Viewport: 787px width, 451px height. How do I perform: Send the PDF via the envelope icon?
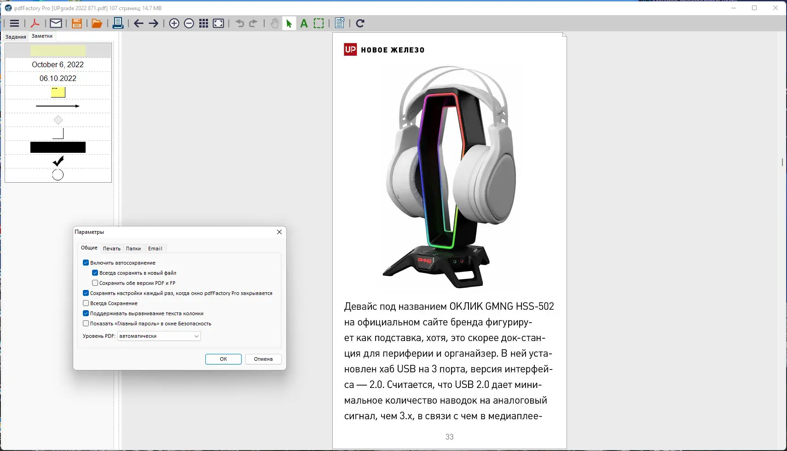click(x=56, y=23)
